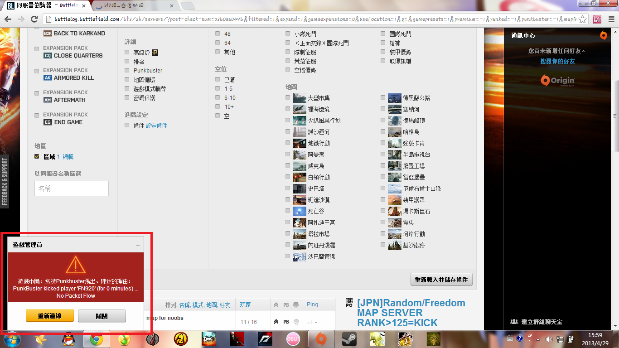The image size is (619, 348).
Task: Check the Armored Kill expansion checkbox
Action: (x=37, y=71)
